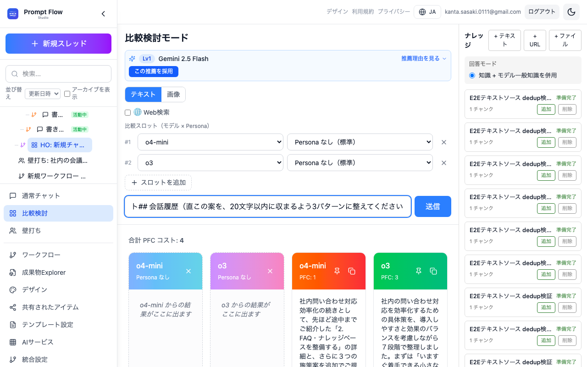587x367 pixels.
Task: Pin the o4-mini result card
Action: click(x=337, y=271)
